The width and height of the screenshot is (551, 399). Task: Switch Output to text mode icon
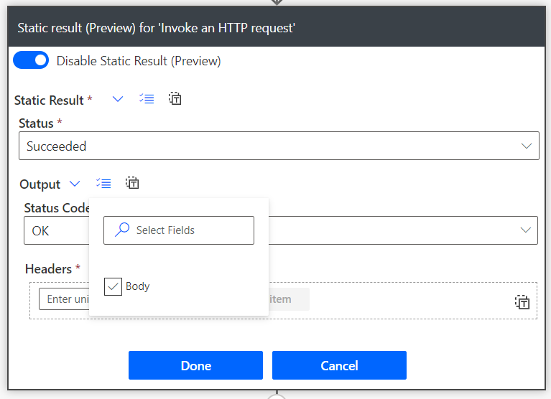pos(131,184)
